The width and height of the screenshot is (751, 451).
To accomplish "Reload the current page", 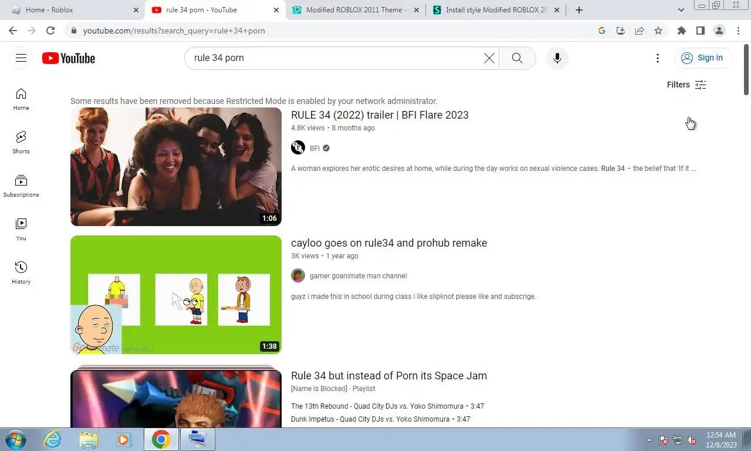I will 50,31.
